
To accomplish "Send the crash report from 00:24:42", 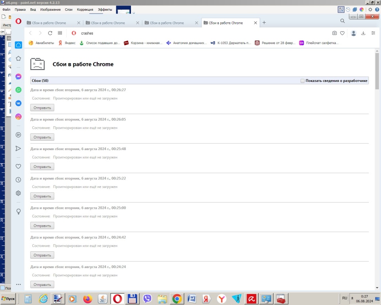I will (x=42, y=255).
